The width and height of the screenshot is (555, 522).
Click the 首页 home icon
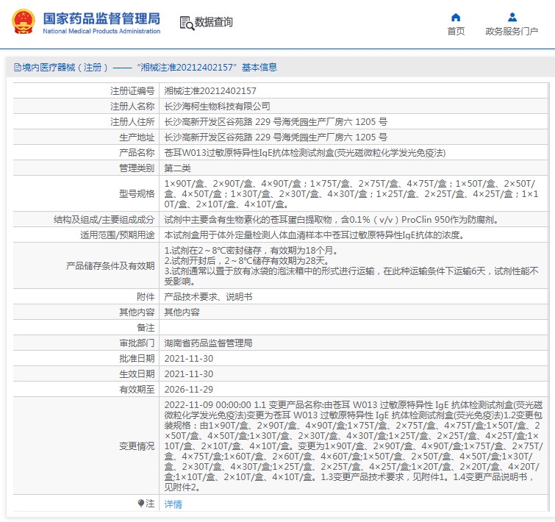click(x=456, y=18)
